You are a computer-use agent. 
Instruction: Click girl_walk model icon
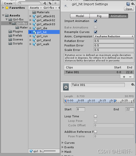pos(34,44)
